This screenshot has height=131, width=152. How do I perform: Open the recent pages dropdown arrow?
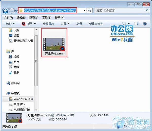pyautogui.click(x=16, y=11)
